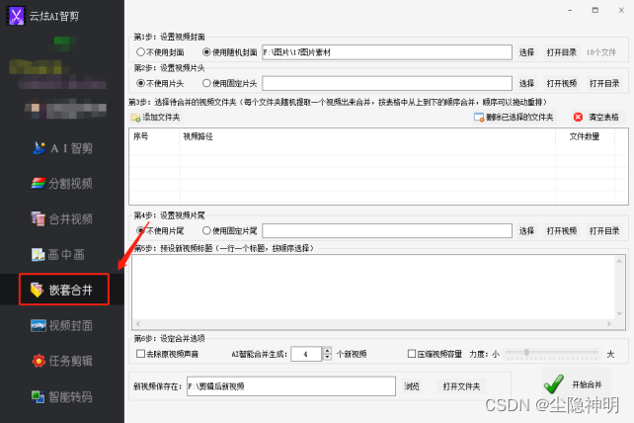
Task: Maximize the application window
Action: pos(595,10)
